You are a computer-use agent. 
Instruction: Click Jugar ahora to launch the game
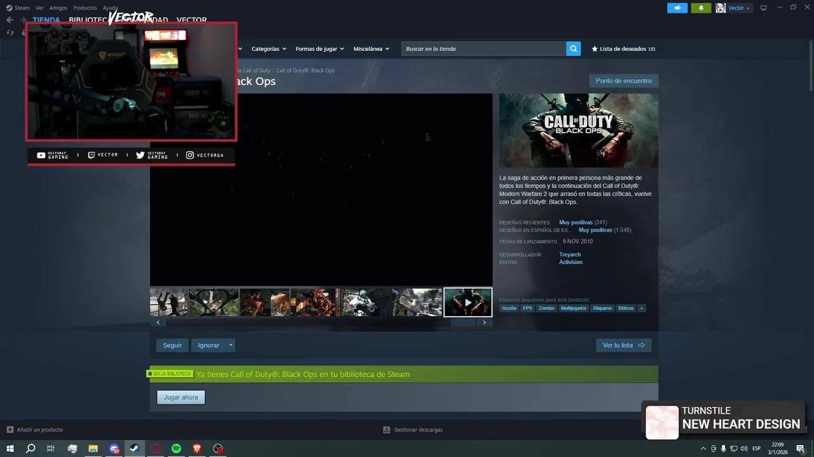coord(181,397)
